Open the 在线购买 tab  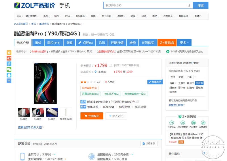(x=148, y=43)
